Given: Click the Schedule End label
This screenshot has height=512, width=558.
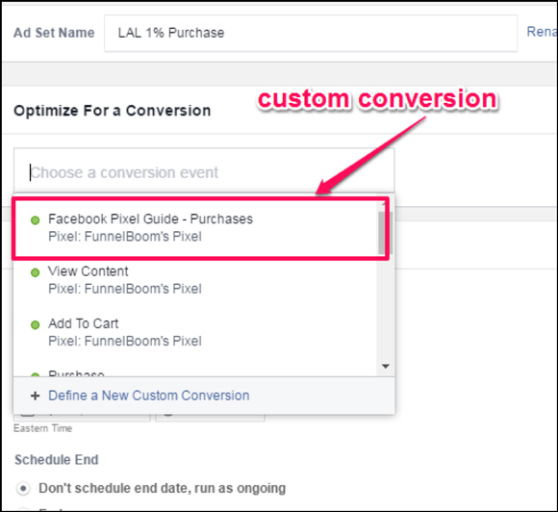Looking at the screenshot, I should [56, 460].
